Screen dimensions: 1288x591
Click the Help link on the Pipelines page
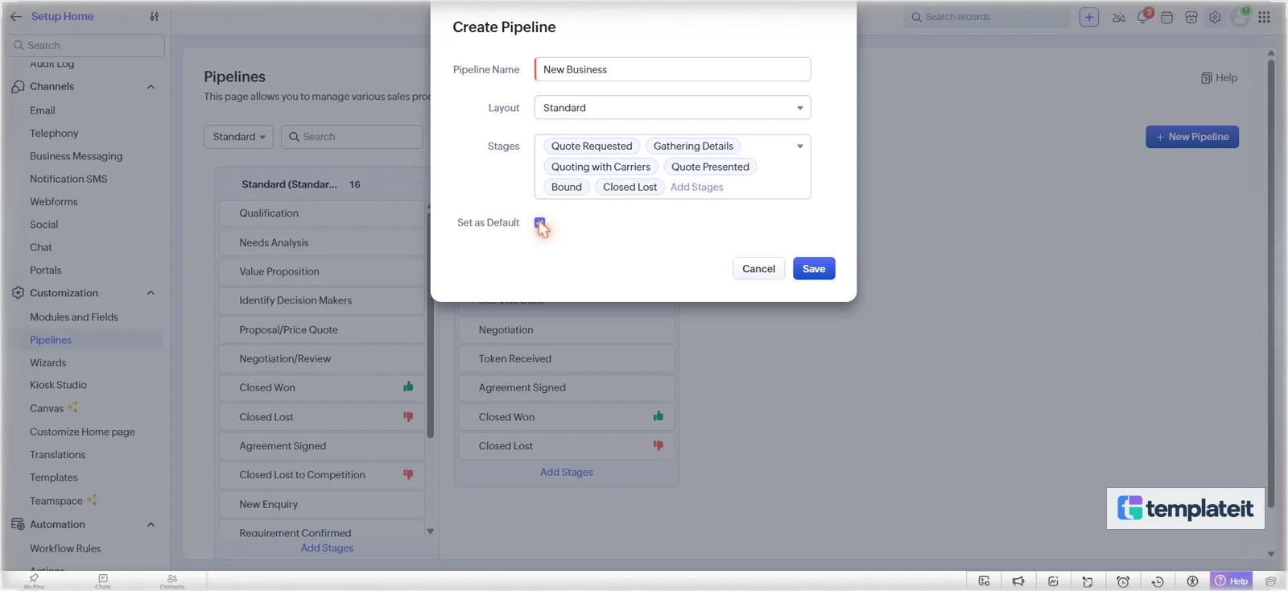[x=1219, y=78]
